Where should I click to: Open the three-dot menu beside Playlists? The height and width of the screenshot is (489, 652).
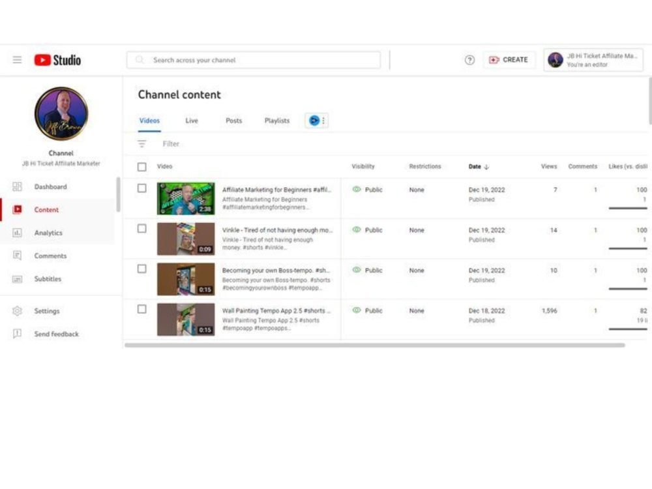pos(323,121)
